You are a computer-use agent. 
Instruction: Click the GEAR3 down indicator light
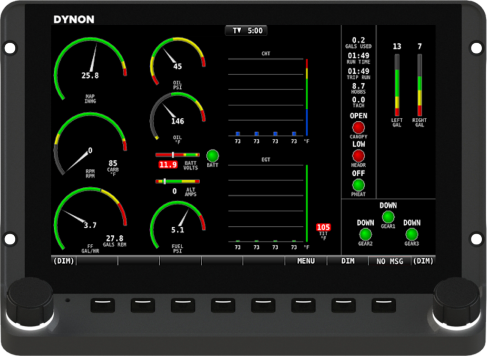coord(412,234)
